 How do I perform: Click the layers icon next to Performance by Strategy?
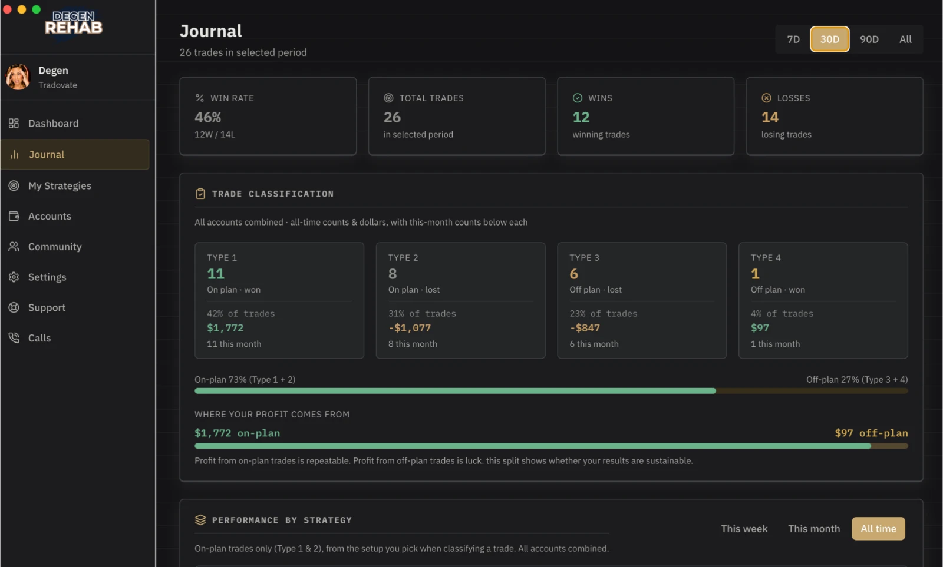point(200,520)
